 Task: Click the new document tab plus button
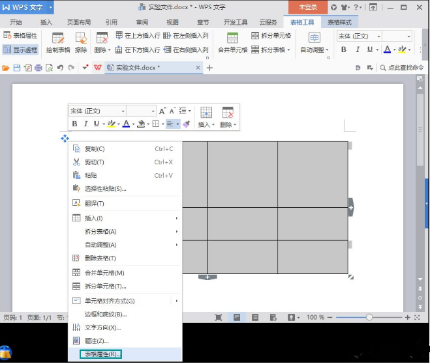point(209,68)
